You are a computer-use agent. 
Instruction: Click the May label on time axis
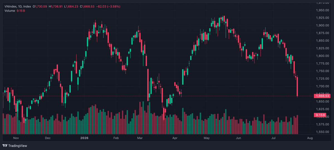click(x=206, y=138)
